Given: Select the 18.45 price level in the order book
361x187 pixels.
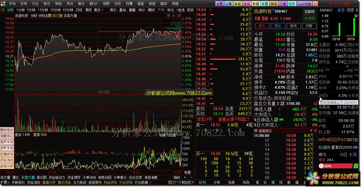Looking at the screenshot, I should point(202,84).
